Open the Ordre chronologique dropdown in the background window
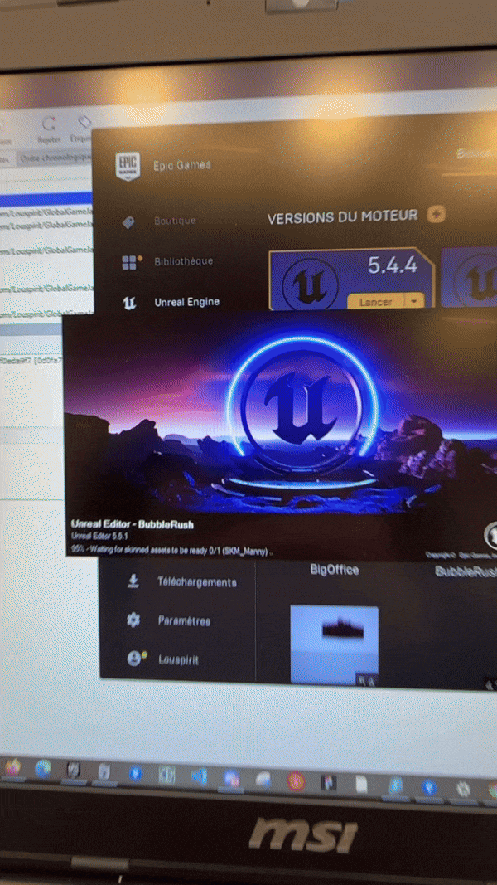 [x=54, y=158]
